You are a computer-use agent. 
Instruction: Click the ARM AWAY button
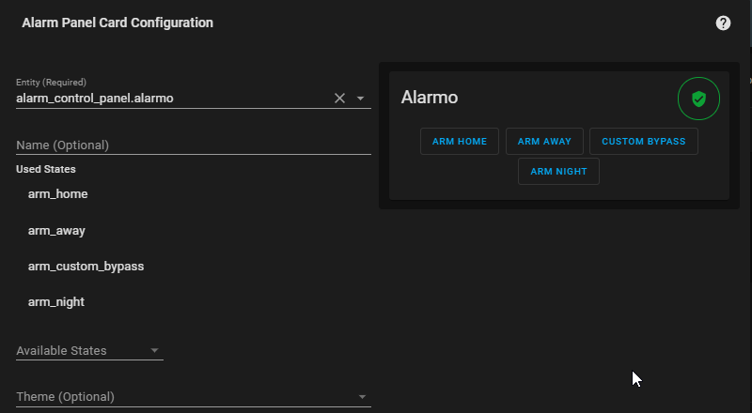(x=544, y=142)
